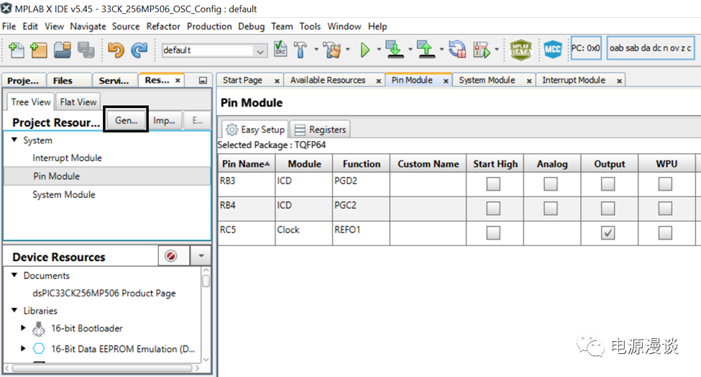Toggle Output checkbox for pin RC5

tap(608, 233)
